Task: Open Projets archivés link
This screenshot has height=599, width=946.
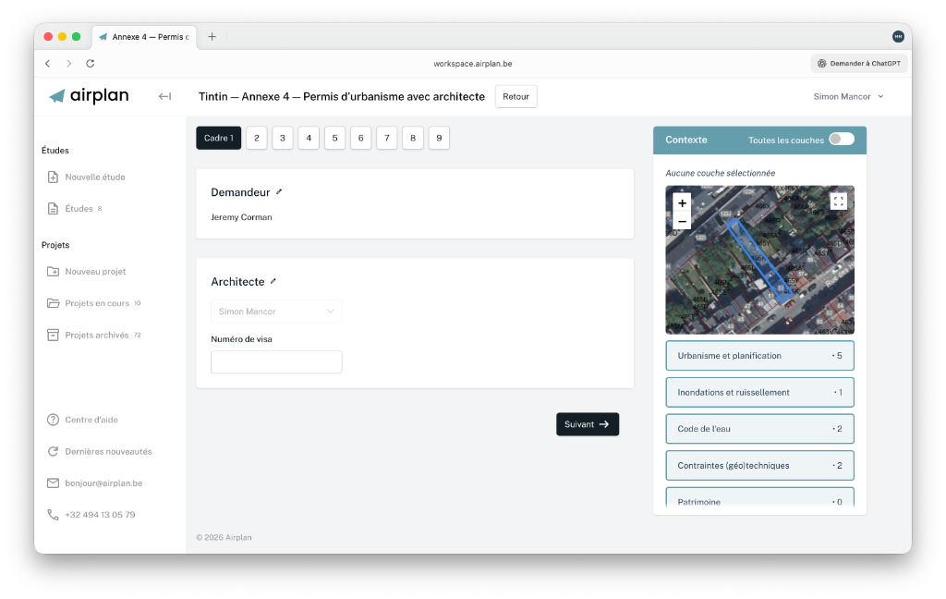Action: (x=96, y=335)
